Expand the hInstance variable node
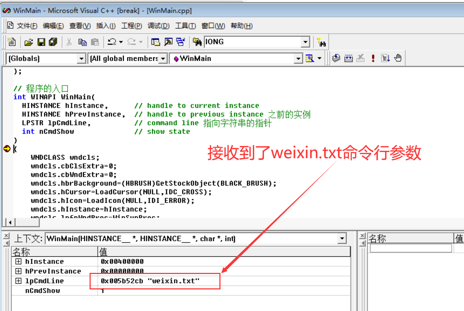This screenshot has height=311, width=464. click(18, 261)
